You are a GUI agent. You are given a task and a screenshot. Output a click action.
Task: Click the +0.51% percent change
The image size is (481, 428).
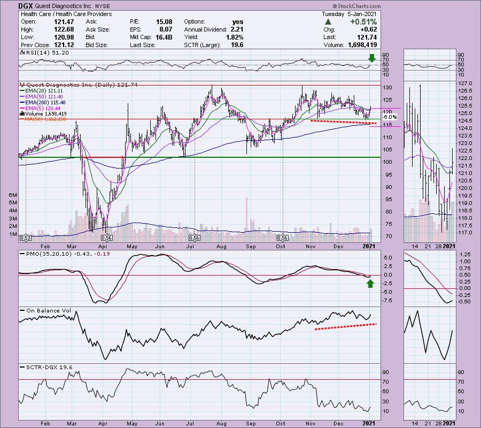(x=363, y=22)
